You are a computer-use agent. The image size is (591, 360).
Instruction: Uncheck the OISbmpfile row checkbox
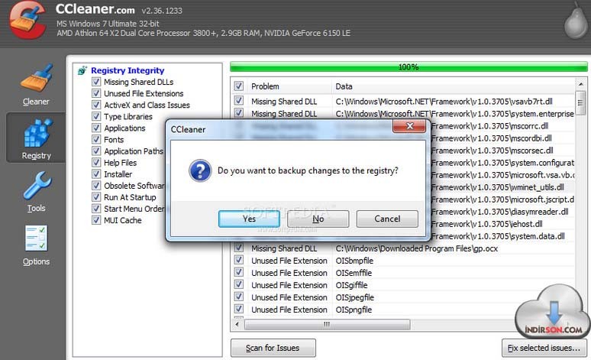point(238,260)
